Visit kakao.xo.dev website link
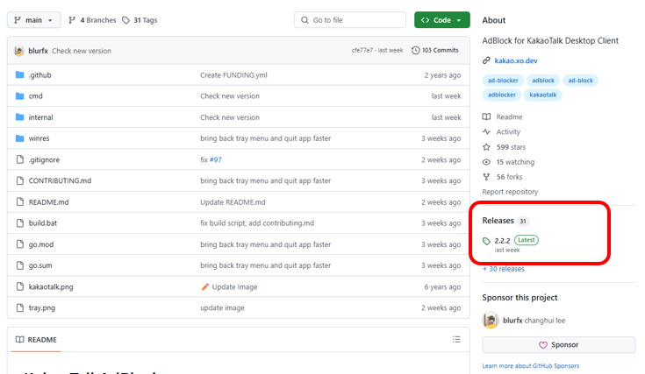 (x=516, y=60)
